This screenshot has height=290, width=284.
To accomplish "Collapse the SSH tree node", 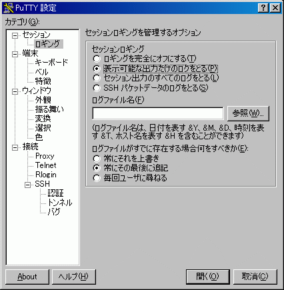I will (x=27, y=185).
